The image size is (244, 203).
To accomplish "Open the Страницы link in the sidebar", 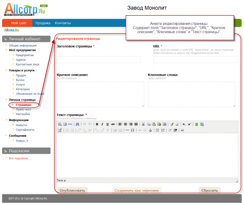I will (x=23, y=105).
